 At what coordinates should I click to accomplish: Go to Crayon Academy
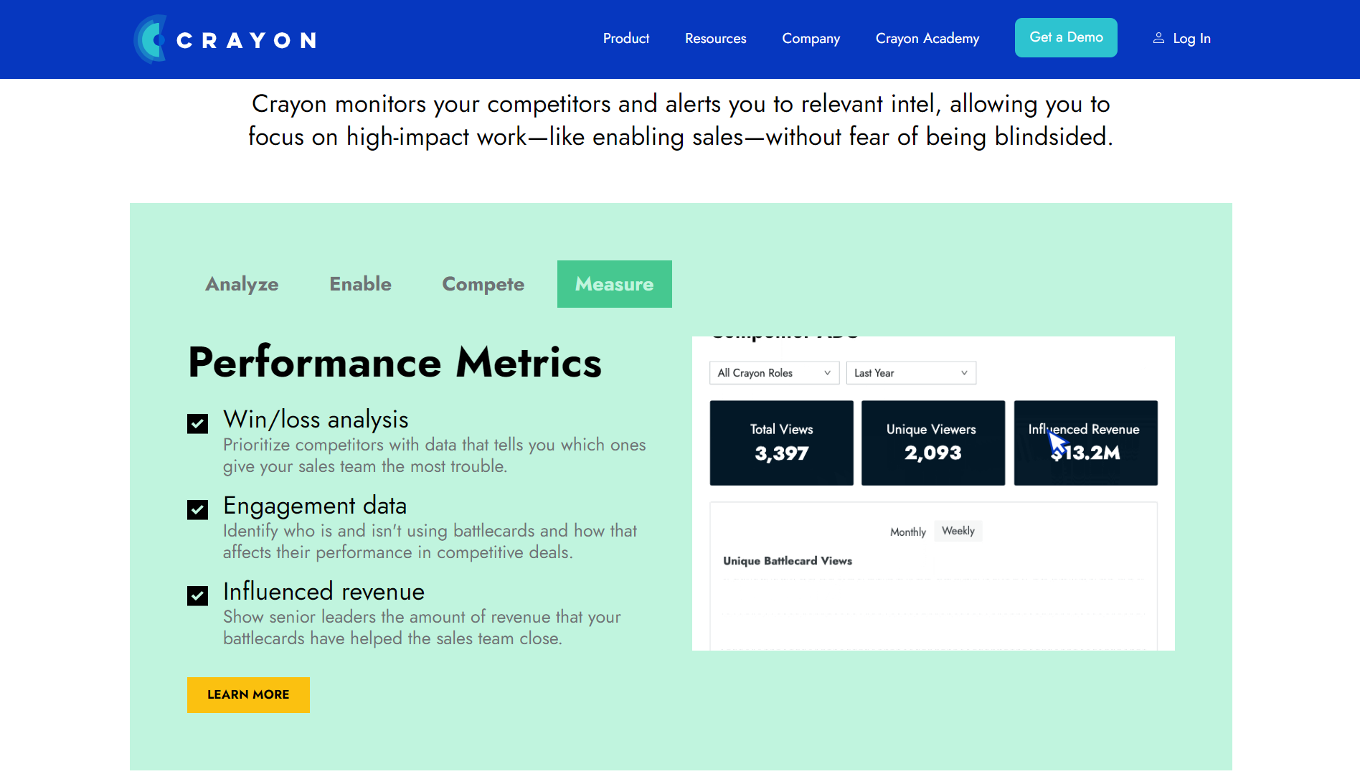927,39
